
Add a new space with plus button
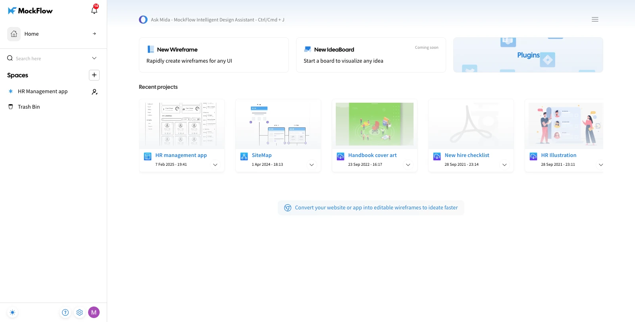point(94,75)
